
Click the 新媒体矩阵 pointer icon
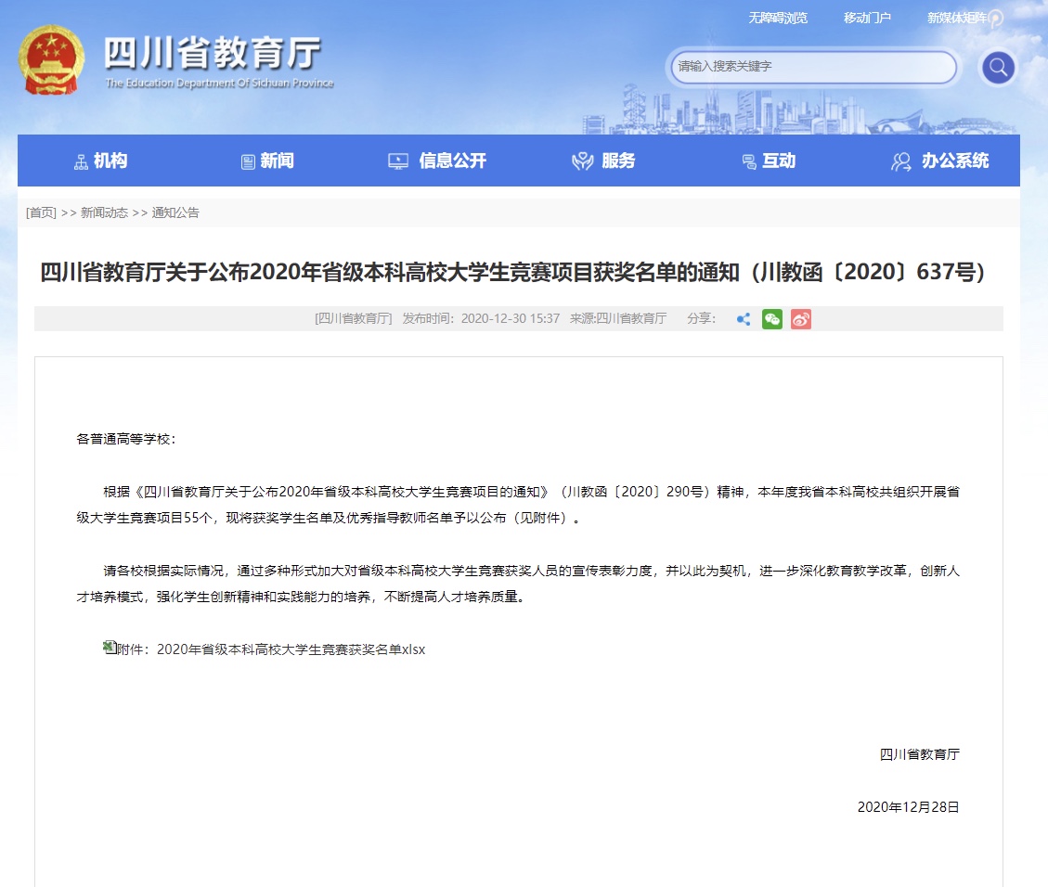[996, 19]
